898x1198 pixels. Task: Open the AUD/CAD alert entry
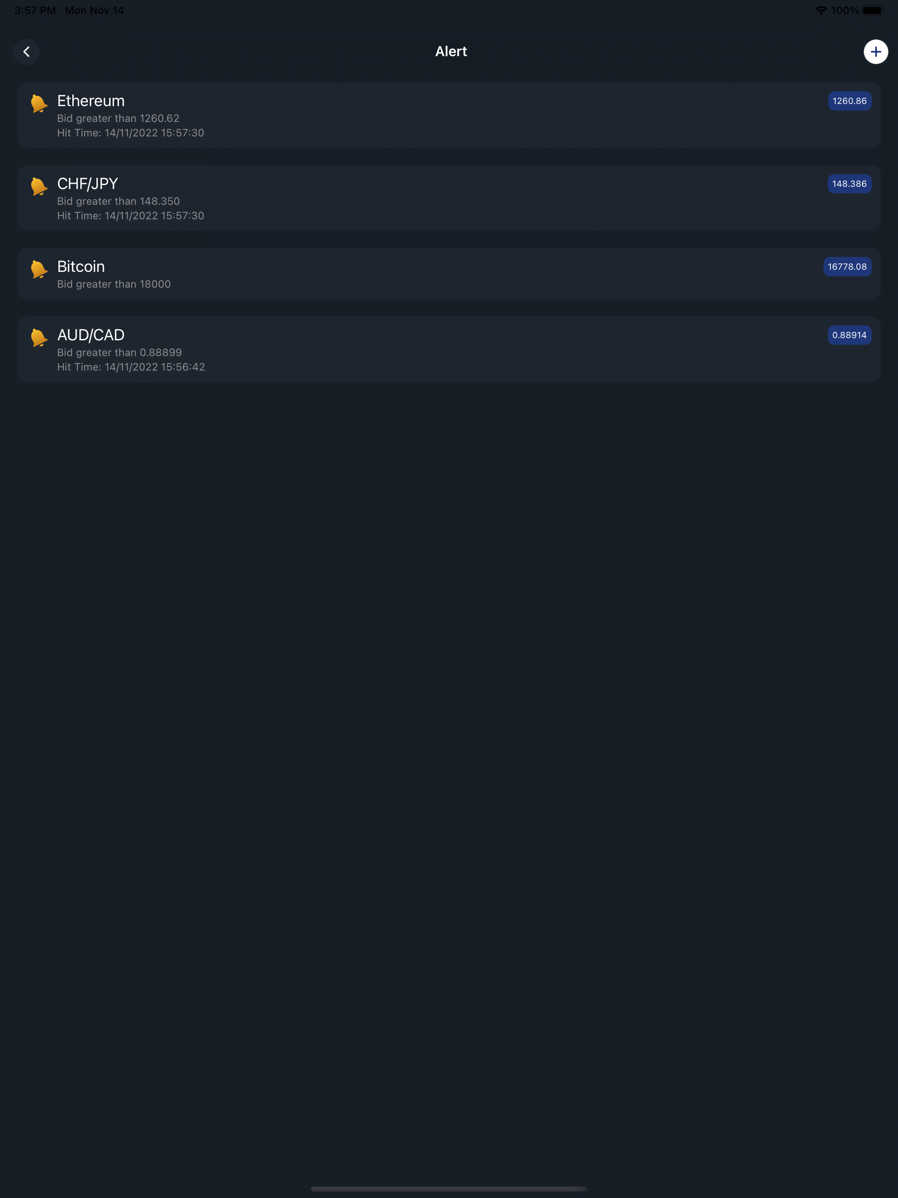tap(449, 349)
